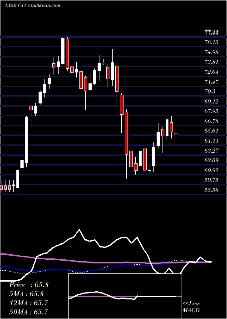The image size is (227, 319).
Task: Select the 70.3 price axis label
Action: coord(210,92)
